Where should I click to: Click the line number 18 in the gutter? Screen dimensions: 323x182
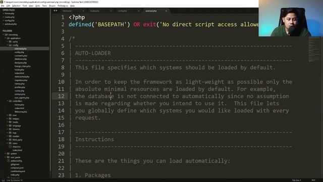click(x=61, y=140)
